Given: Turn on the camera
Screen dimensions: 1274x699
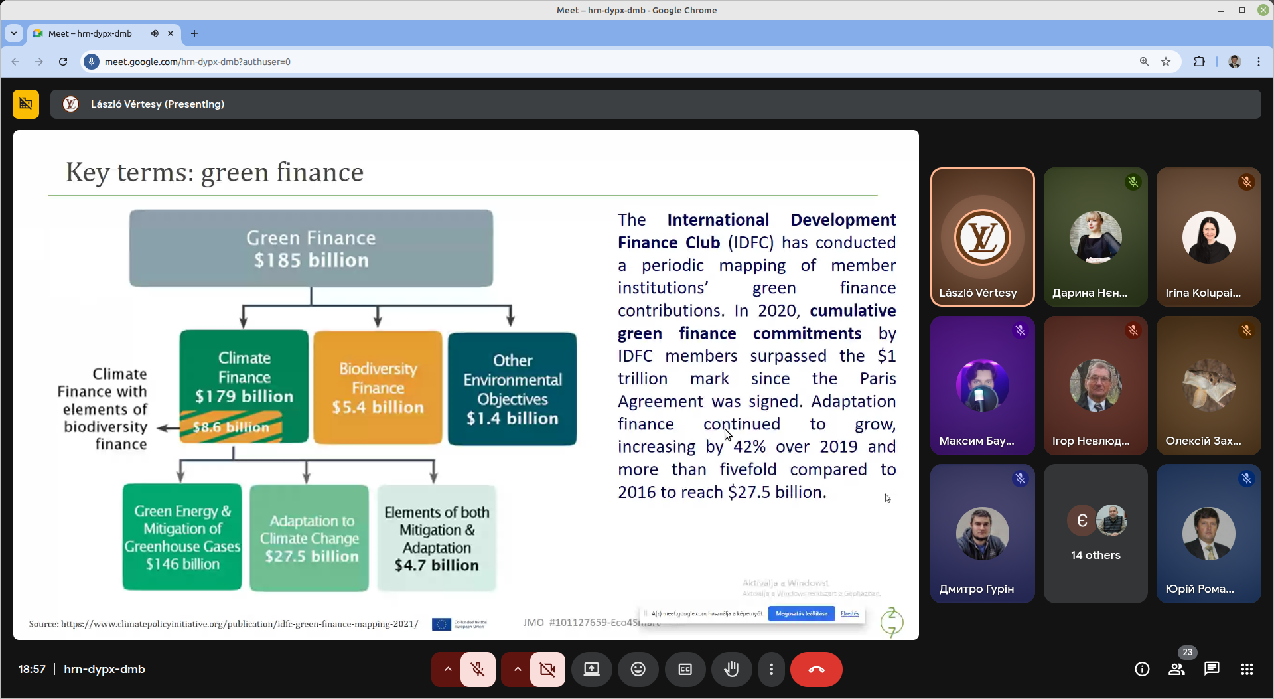Looking at the screenshot, I should pyautogui.click(x=547, y=669).
